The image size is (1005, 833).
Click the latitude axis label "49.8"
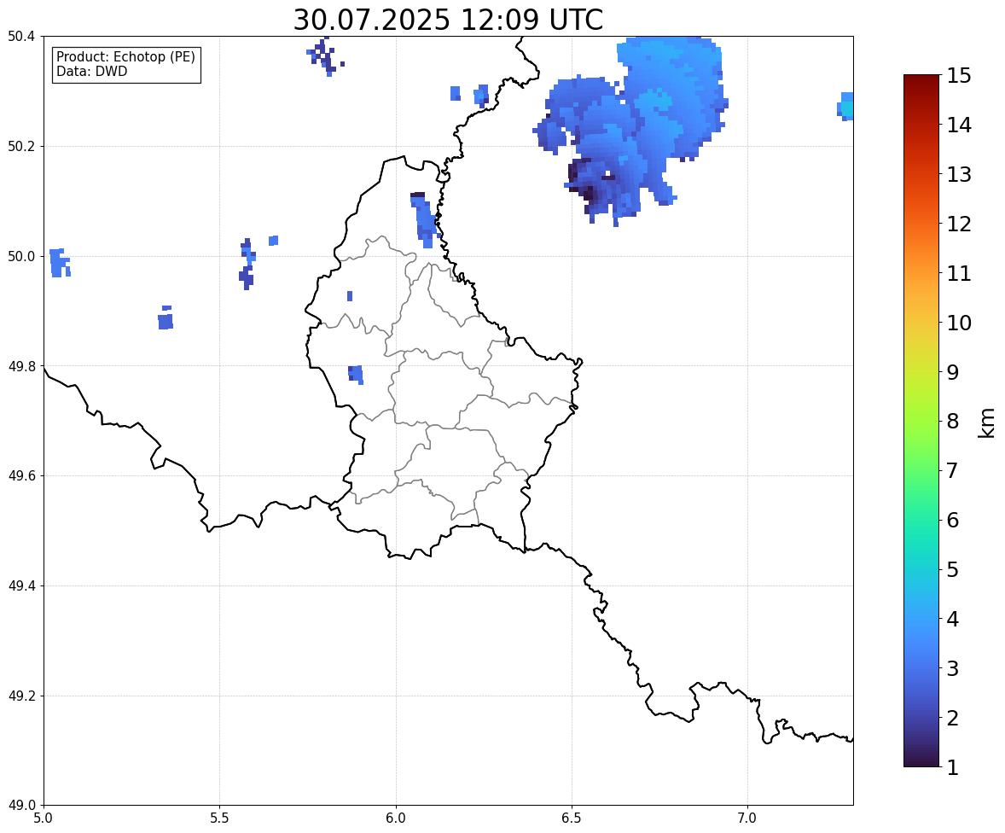point(20,366)
